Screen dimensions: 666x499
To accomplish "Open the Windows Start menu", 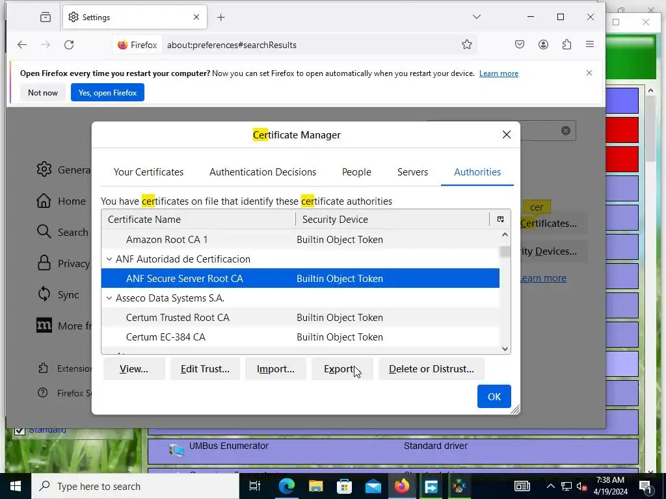I will (16, 486).
